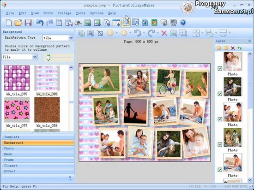Click the rotate left curved arrow icon

click(138, 33)
